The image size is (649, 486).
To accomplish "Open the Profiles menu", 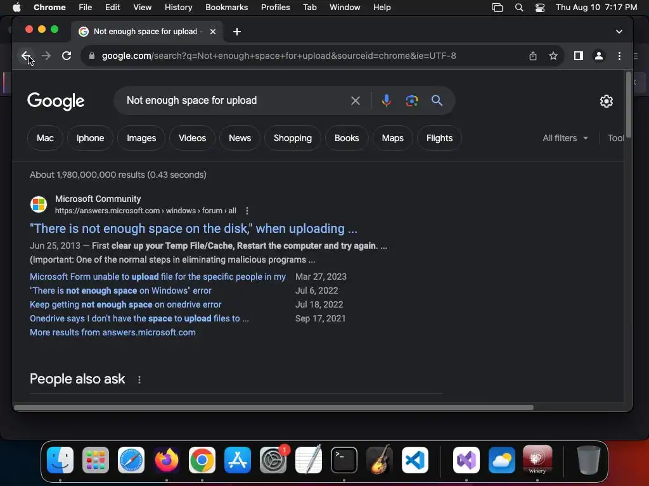I will pos(275,8).
